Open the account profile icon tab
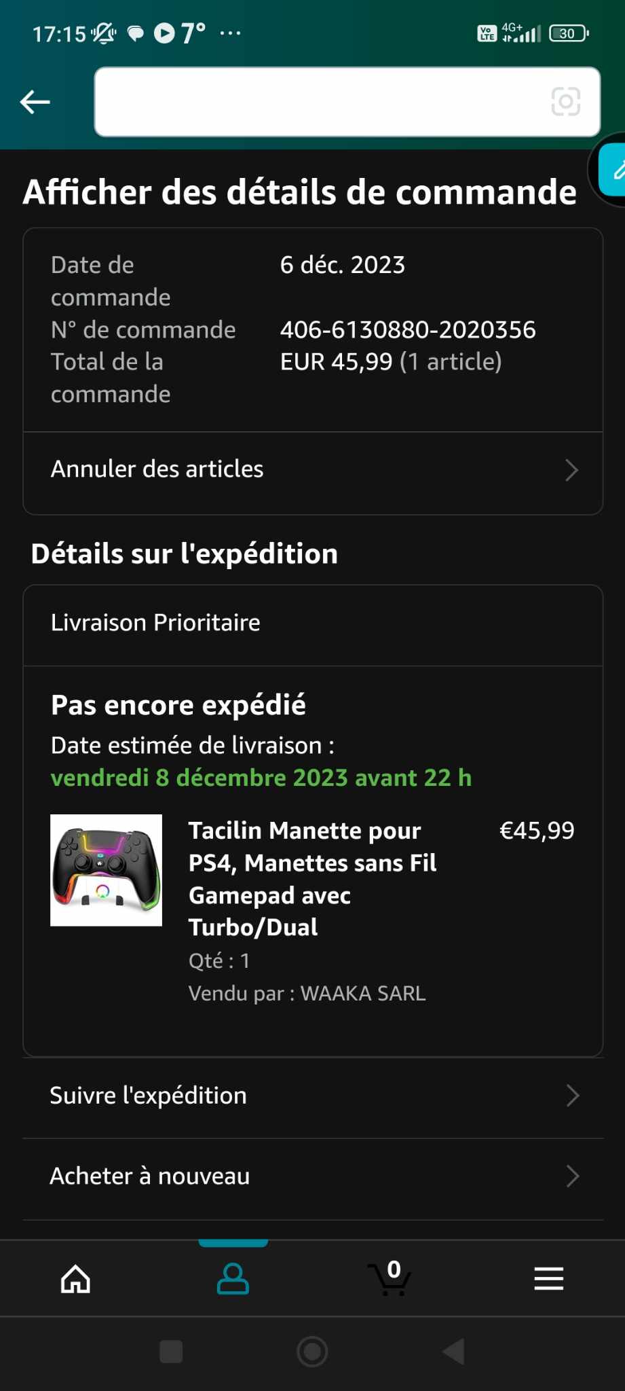 (233, 1279)
